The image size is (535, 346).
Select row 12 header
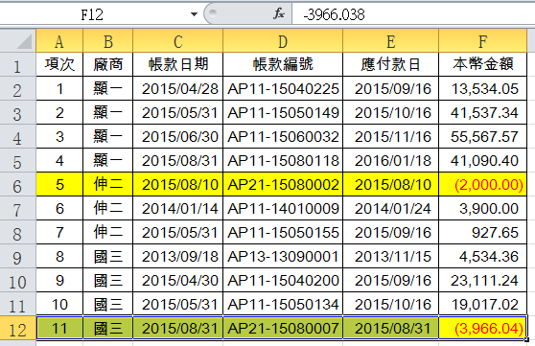[x=18, y=329]
